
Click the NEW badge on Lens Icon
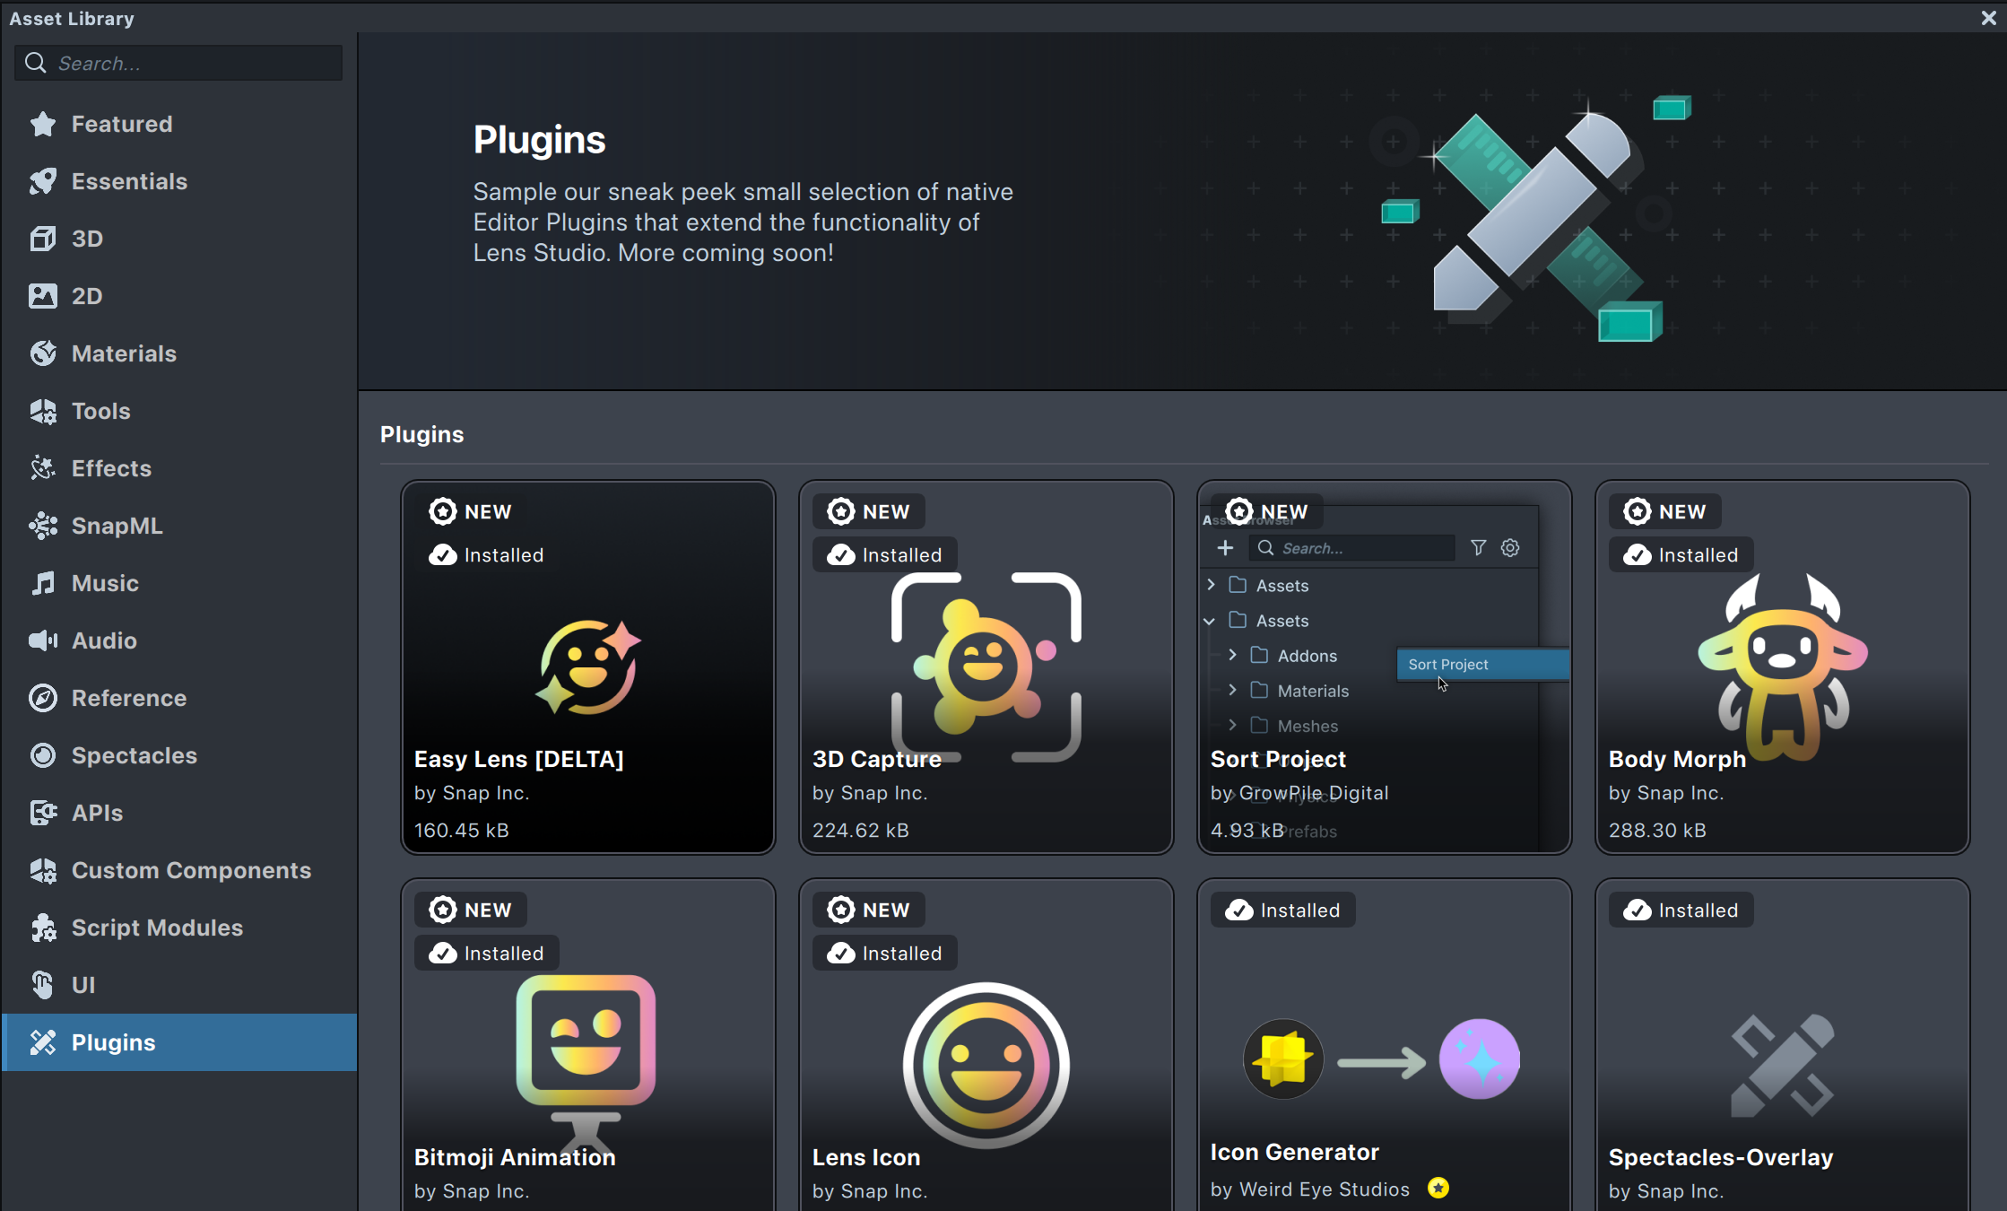[x=869, y=910]
